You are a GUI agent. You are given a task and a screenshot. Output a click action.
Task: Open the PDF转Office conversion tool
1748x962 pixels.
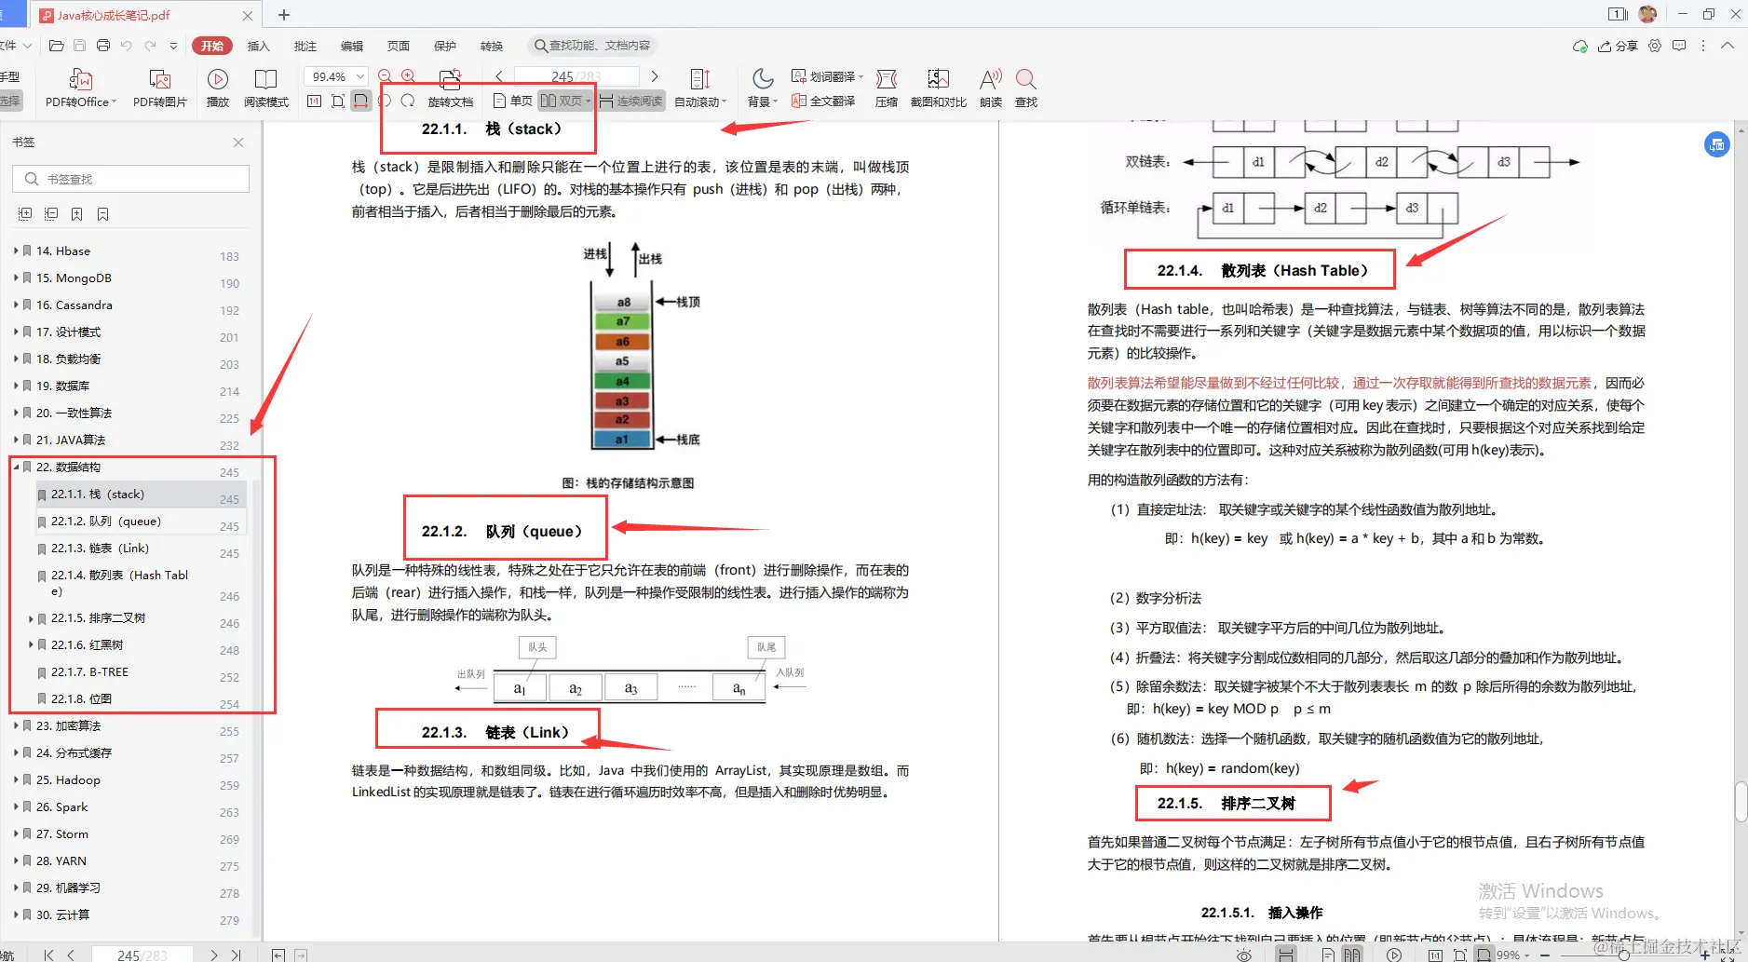[x=79, y=88]
